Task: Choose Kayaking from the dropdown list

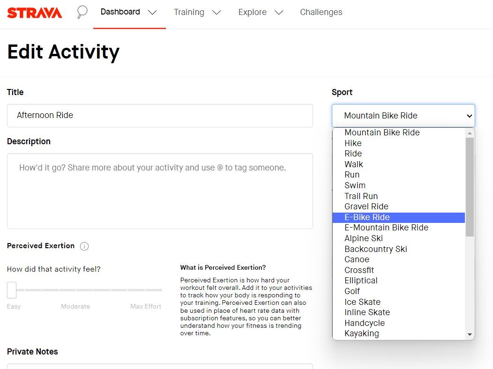Action: pyautogui.click(x=361, y=333)
